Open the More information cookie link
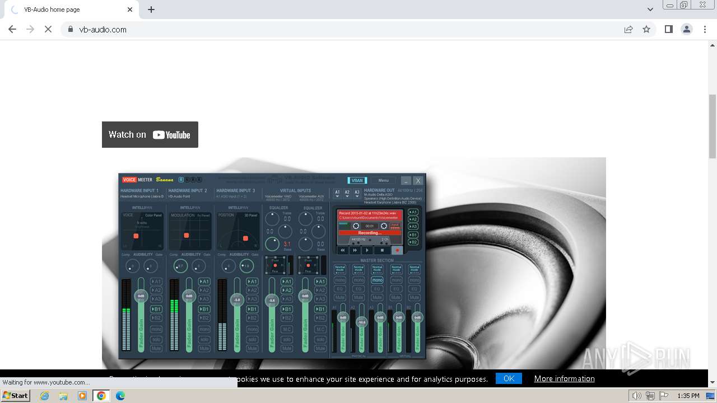This screenshot has width=717, height=403. click(x=564, y=378)
